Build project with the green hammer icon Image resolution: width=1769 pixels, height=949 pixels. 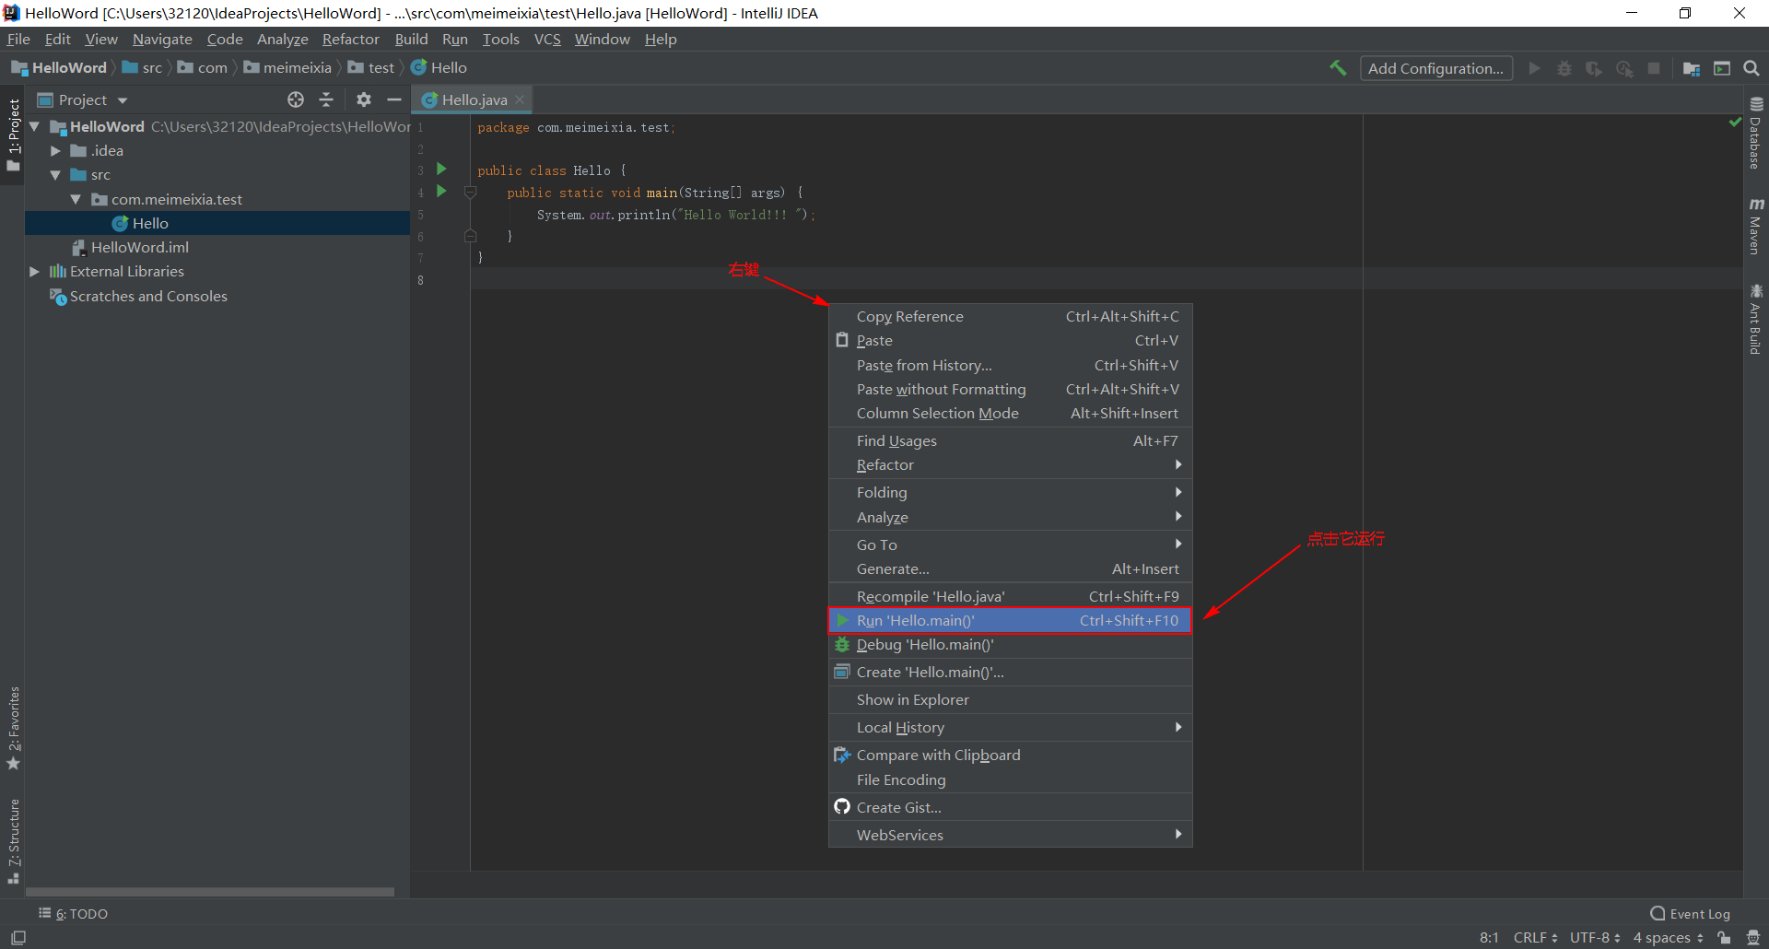point(1338,68)
